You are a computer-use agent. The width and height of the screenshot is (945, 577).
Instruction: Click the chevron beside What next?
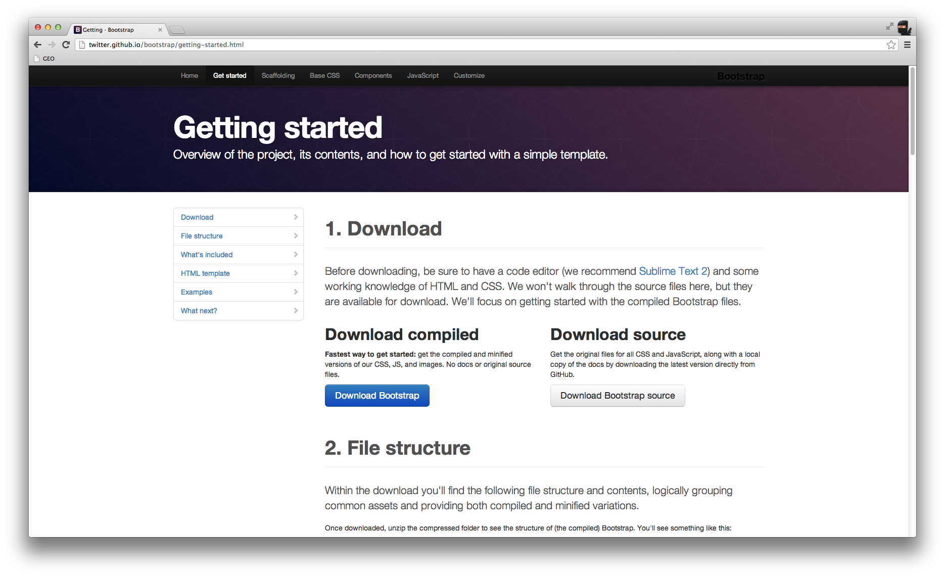pyautogui.click(x=296, y=310)
